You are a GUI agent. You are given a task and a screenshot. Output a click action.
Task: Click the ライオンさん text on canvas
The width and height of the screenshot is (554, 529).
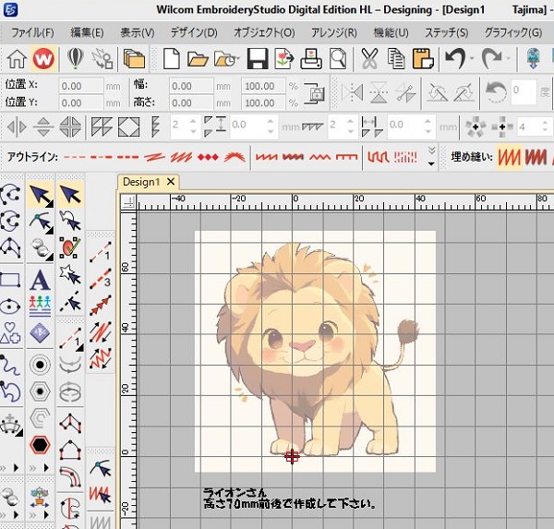[x=235, y=492]
